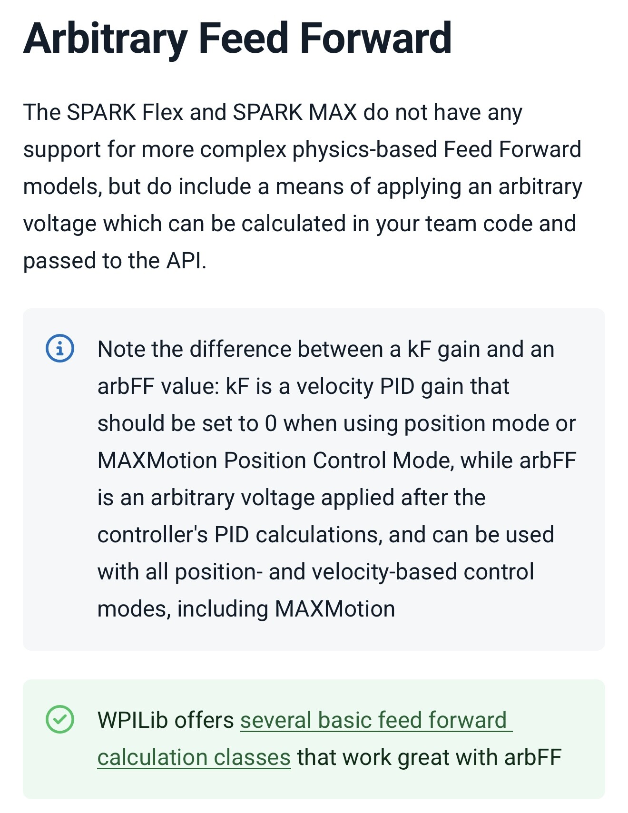Click the green WPILib tip box
This screenshot has height=813, width=628.
[x=314, y=739]
